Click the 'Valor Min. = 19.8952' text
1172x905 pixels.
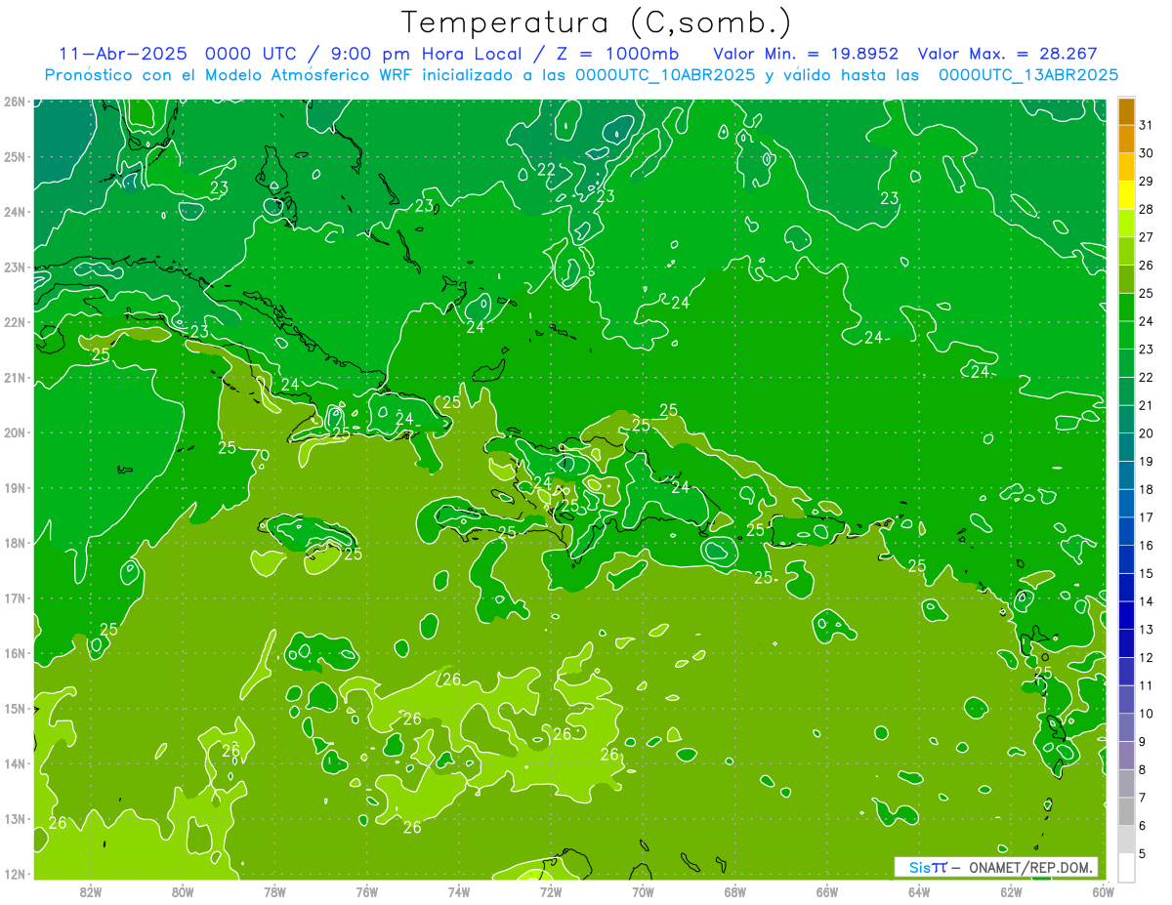point(806,54)
